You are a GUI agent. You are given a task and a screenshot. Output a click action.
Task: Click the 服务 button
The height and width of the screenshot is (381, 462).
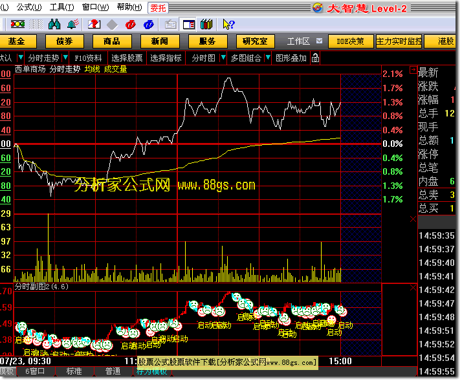click(x=208, y=41)
